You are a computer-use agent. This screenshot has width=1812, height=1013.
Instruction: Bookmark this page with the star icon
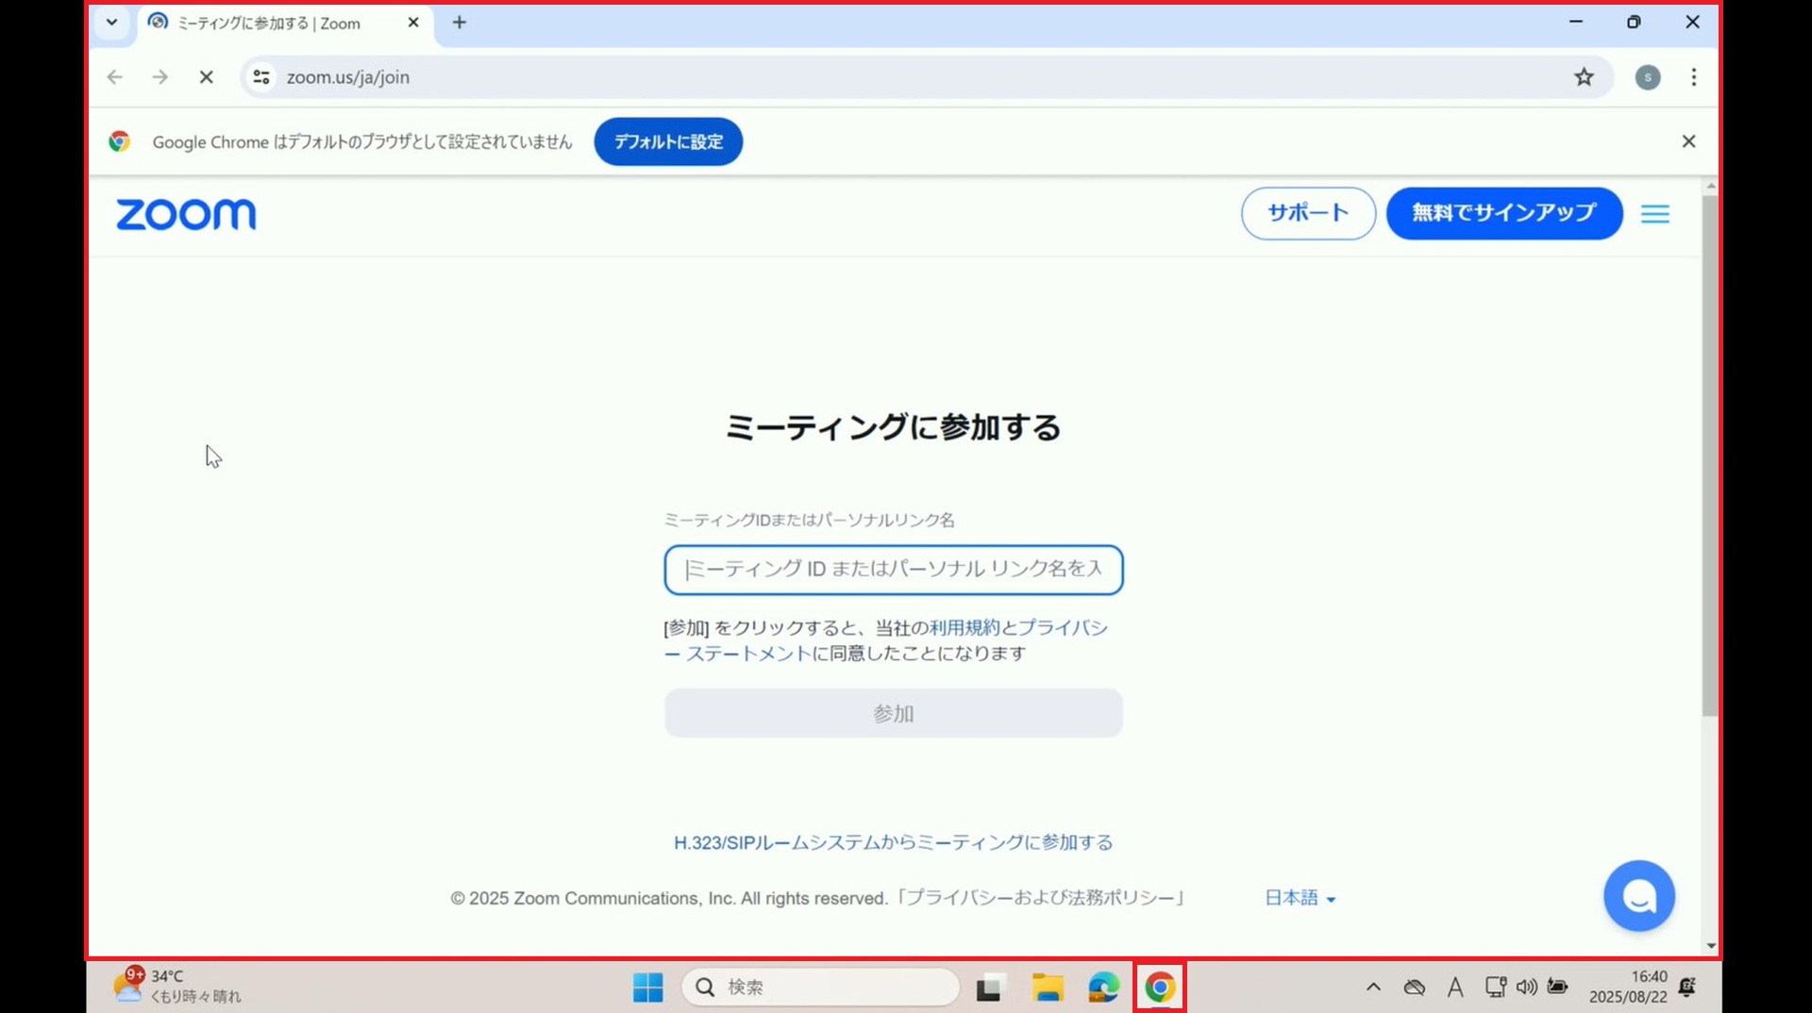coord(1584,77)
